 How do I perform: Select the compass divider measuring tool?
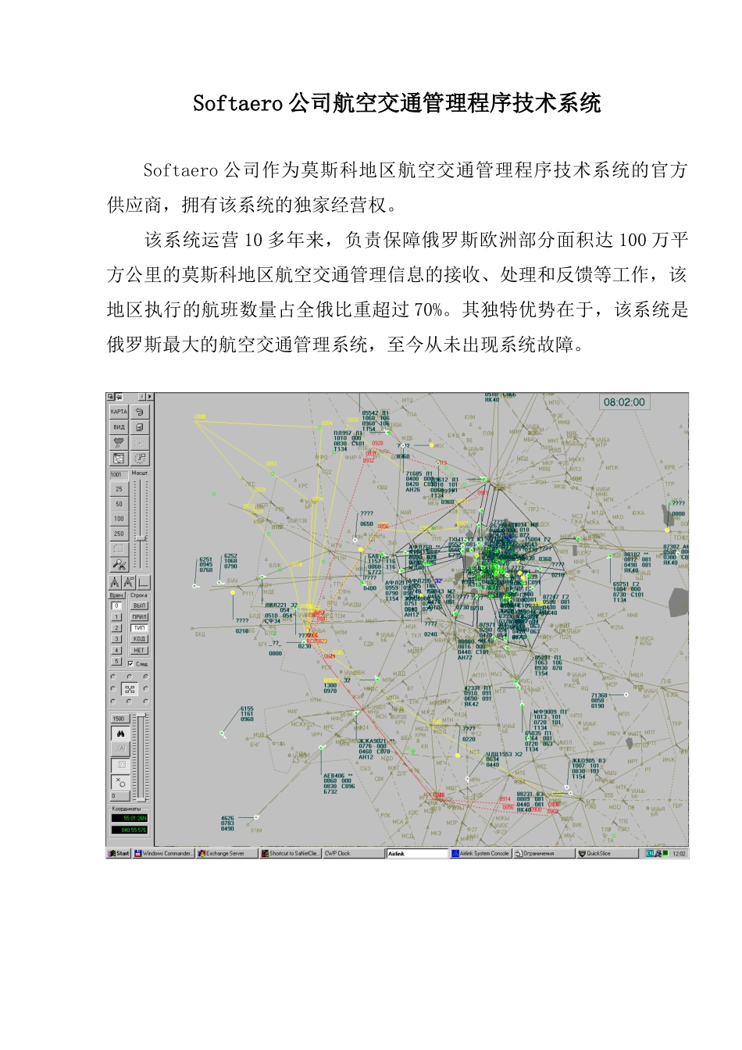(114, 582)
